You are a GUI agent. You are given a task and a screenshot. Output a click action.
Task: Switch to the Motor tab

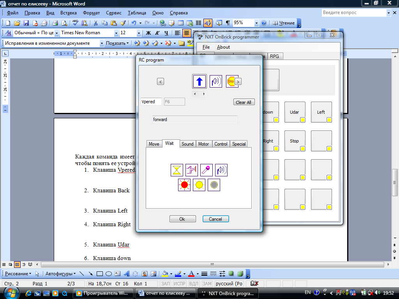(203, 144)
